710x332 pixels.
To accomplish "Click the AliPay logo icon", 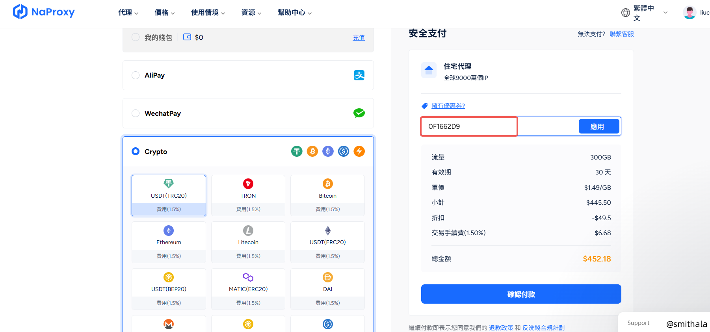I will pyautogui.click(x=359, y=75).
